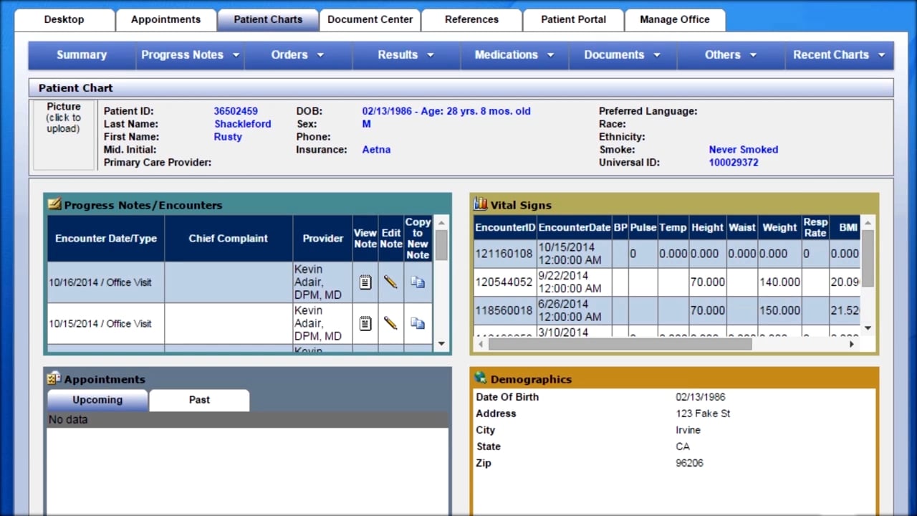Copy 10/16/2014 visit to new note
917x516 pixels.
click(418, 282)
